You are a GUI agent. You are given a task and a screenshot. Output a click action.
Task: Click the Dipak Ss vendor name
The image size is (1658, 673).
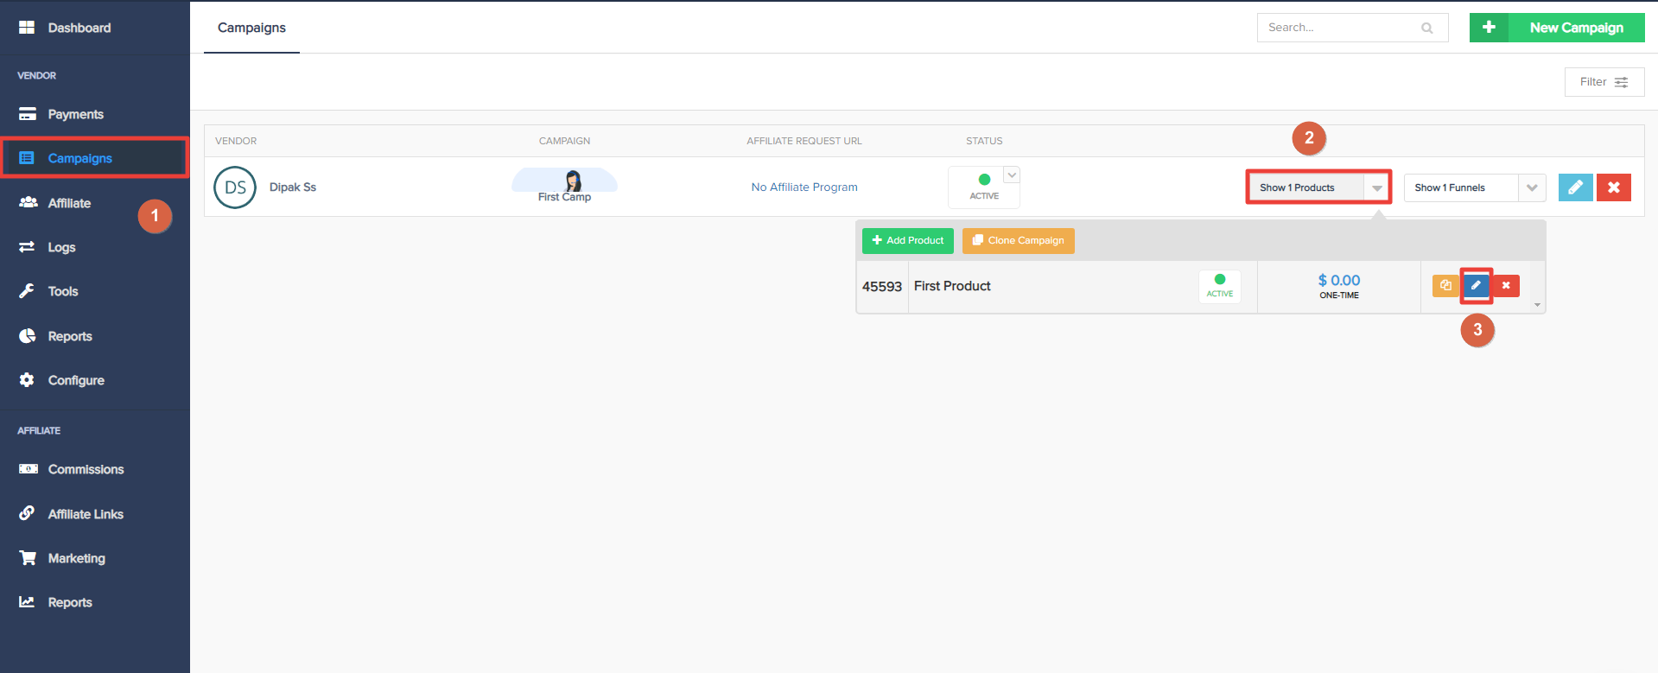click(x=293, y=187)
